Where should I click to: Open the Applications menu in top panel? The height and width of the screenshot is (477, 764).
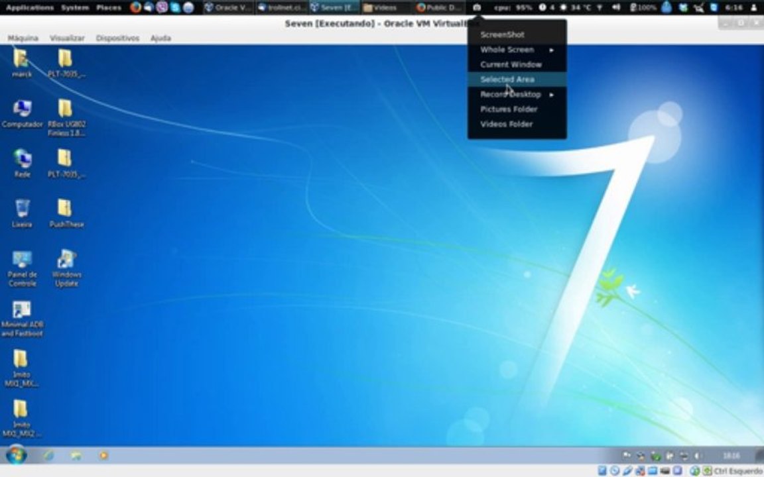coord(30,7)
